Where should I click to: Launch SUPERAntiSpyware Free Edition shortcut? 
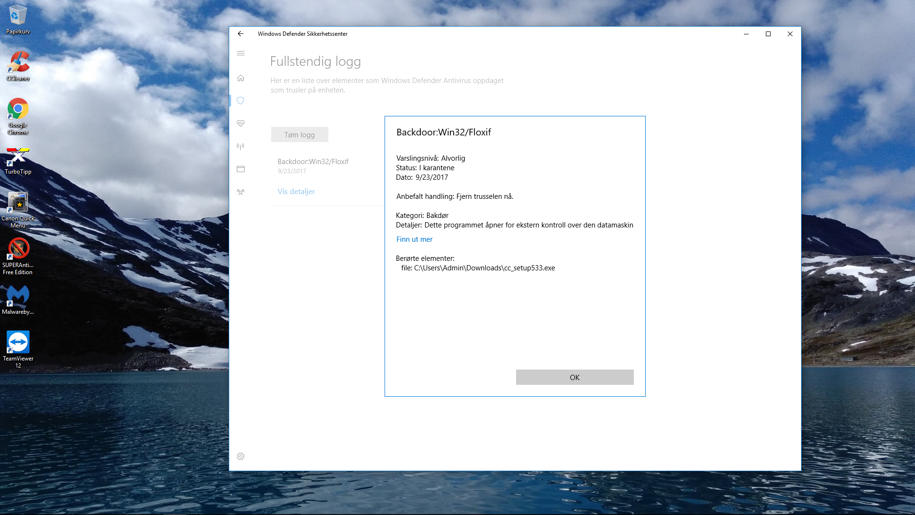pyautogui.click(x=18, y=257)
